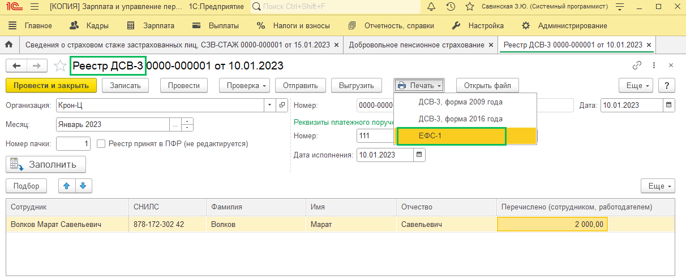Click the Выгрузить button
The width and height of the screenshot is (686, 280).
[x=357, y=86]
